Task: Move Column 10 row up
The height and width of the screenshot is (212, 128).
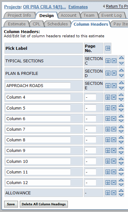Action: 121,159
